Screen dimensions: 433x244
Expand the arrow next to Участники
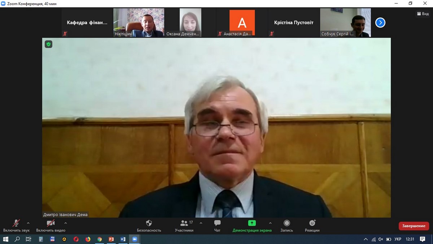(201, 223)
